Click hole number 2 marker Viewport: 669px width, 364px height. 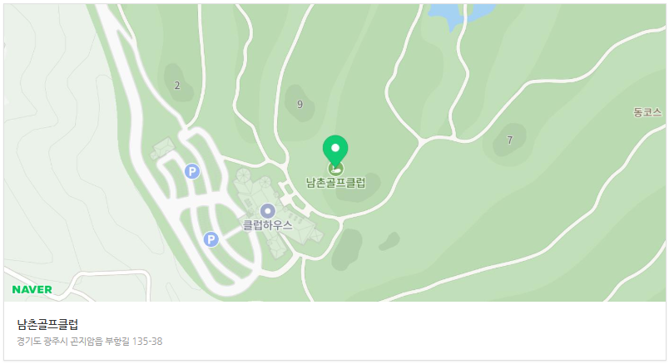[177, 86]
